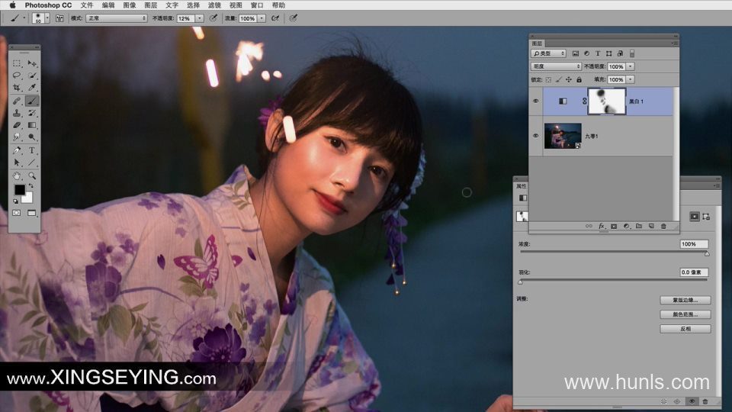Lock transparent pixels
732x412 pixels.
click(548, 80)
